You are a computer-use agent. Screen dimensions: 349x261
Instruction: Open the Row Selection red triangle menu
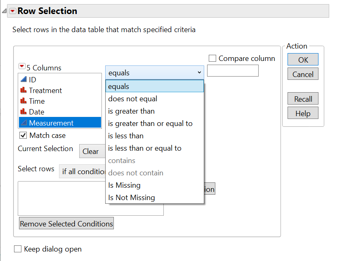[x=12, y=11]
